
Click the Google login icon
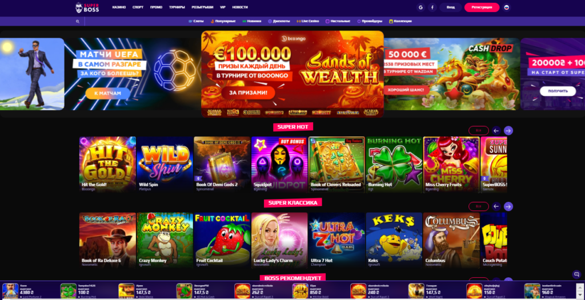click(421, 7)
